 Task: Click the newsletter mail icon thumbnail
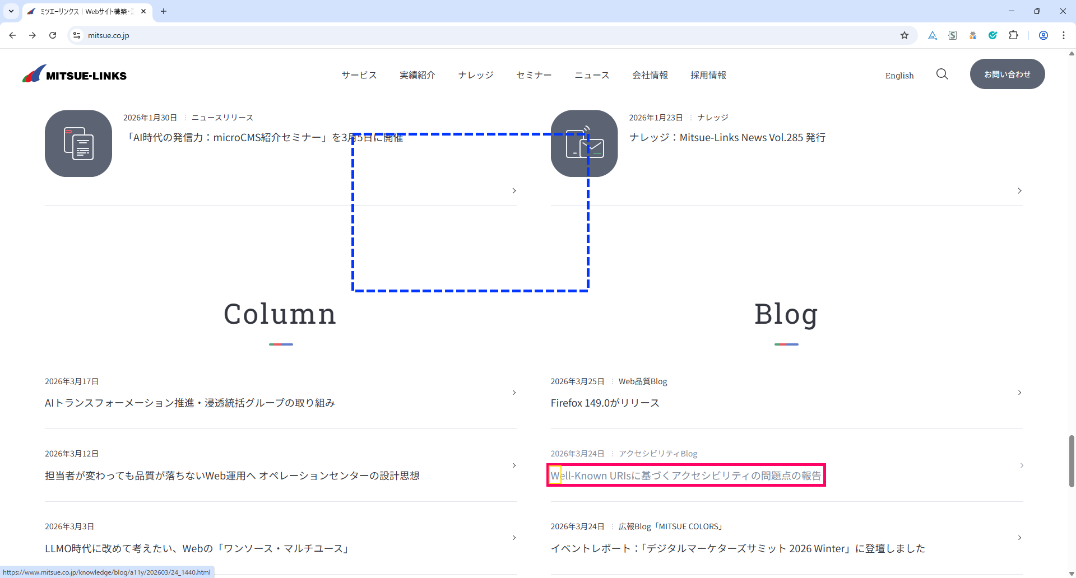point(584,143)
